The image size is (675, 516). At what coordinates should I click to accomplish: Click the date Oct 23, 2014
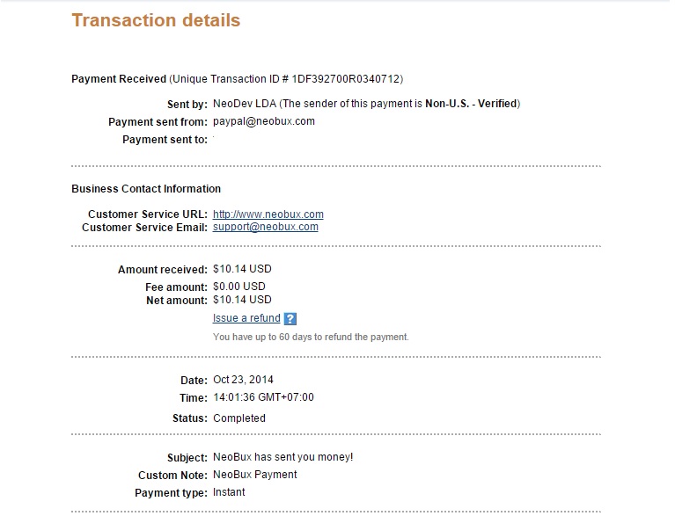click(244, 380)
